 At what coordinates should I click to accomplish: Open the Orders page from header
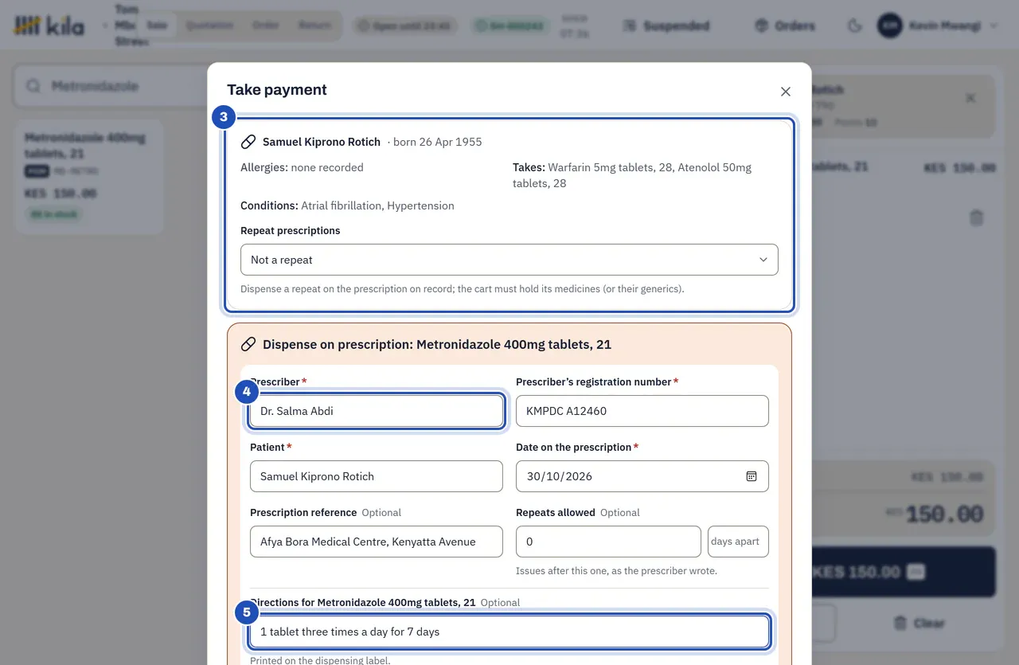click(x=785, y=25)
